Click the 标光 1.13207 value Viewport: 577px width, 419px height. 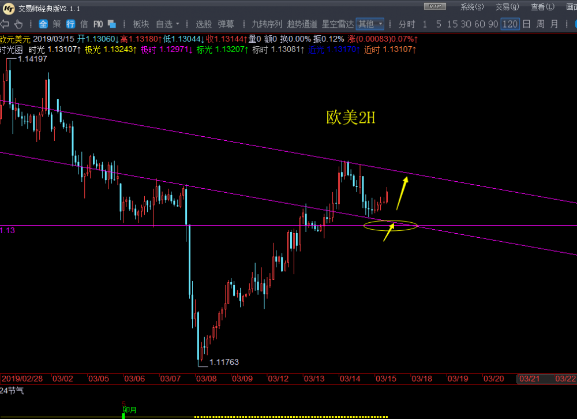223,49
